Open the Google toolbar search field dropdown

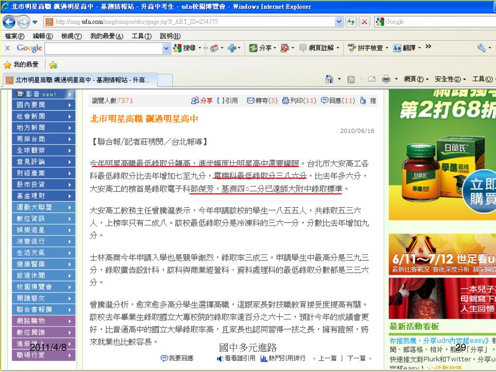pyautogui.click(x=166, y=48)
